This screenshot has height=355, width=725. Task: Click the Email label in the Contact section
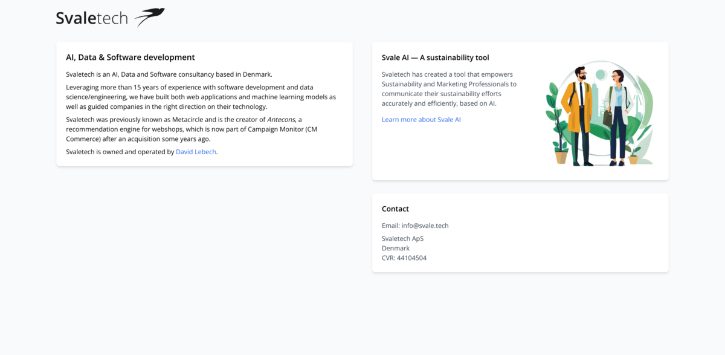pos(390,225)
